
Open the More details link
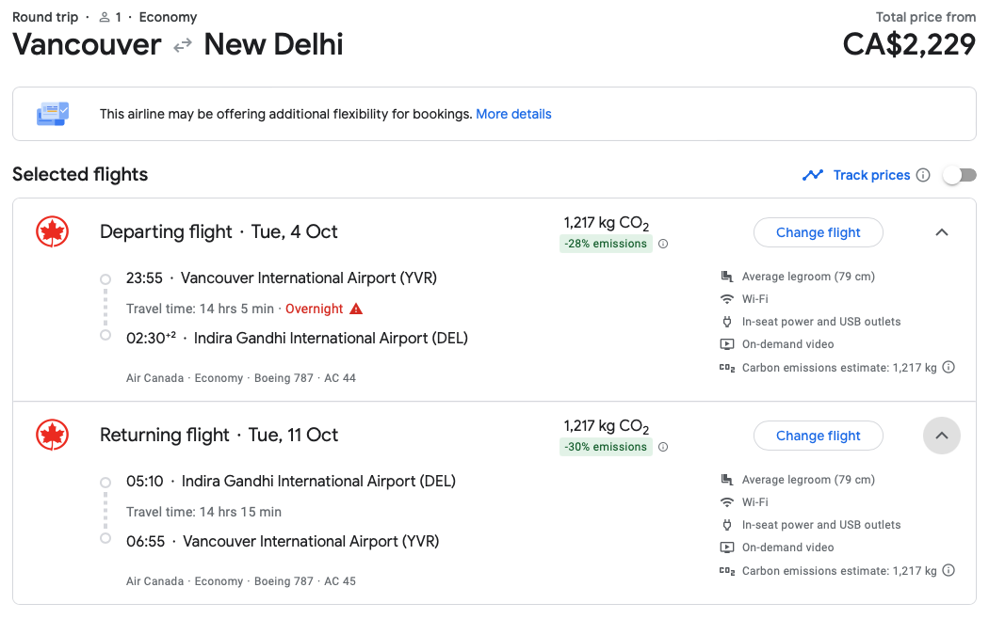click(513, 114)
